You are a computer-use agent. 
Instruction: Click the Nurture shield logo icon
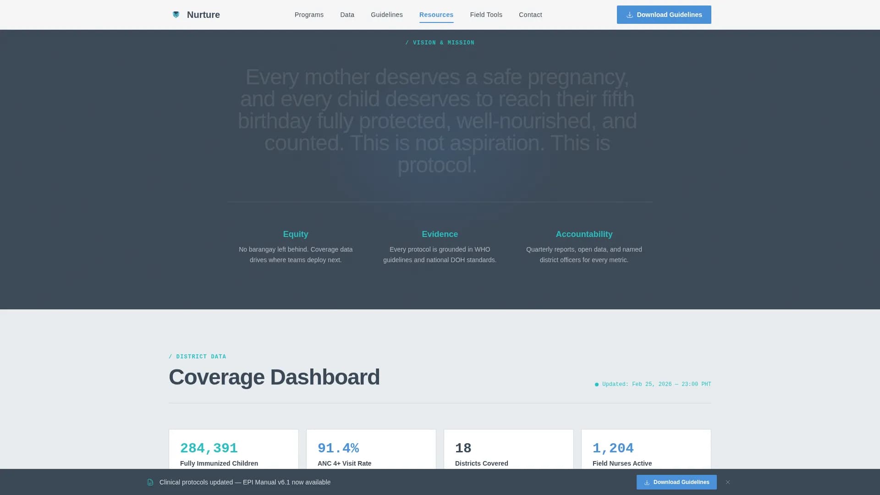[x=176, y=15]
